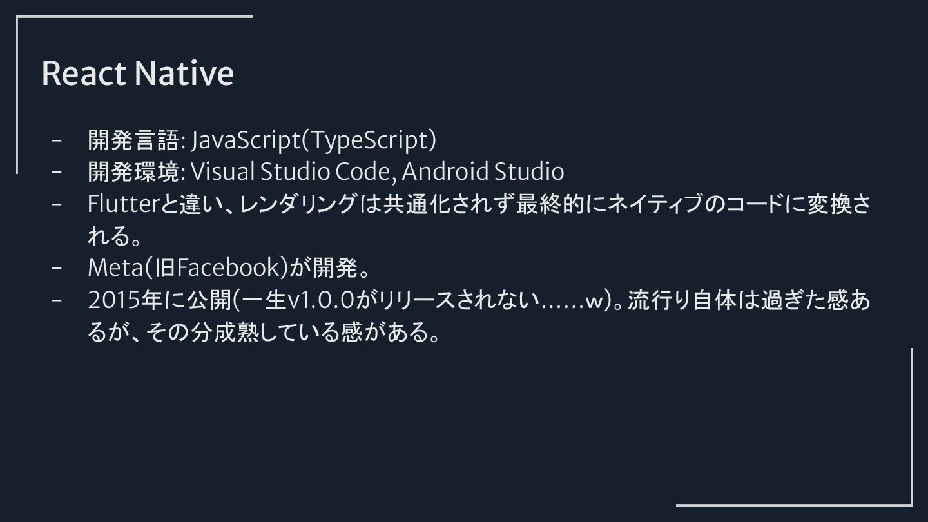Click the 2015年に公開 text
The height and width of the screenshot is (522, 928).
pos(159,300)
